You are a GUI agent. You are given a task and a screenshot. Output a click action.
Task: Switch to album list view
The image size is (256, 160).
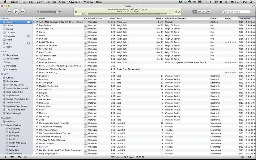click(199, 11)
